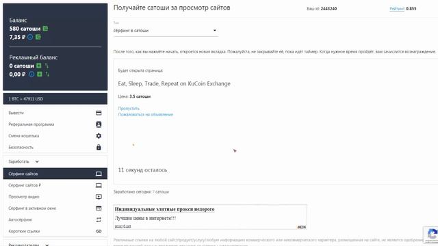Click 580 сатоши balance value
Viewport: 438px width, 246px height.
25,29
